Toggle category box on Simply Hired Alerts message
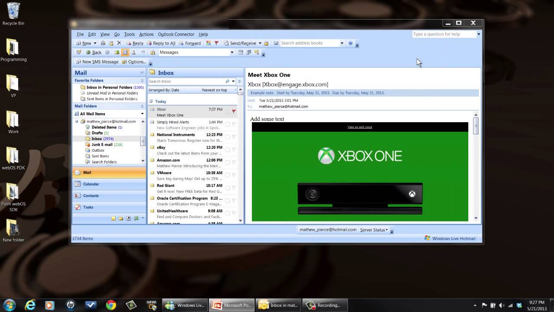 227,124
